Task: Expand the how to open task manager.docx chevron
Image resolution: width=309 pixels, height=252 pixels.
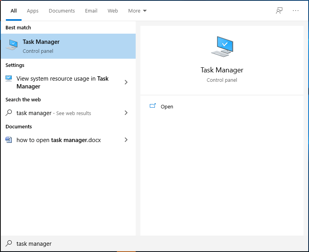Action: (126, 140)
